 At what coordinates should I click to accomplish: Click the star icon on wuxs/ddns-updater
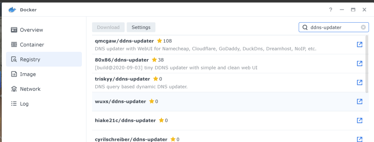[x=152, y=101]
